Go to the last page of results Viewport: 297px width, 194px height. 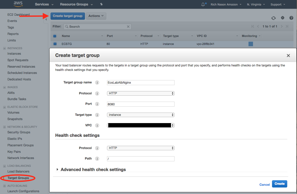click(287, 26)
